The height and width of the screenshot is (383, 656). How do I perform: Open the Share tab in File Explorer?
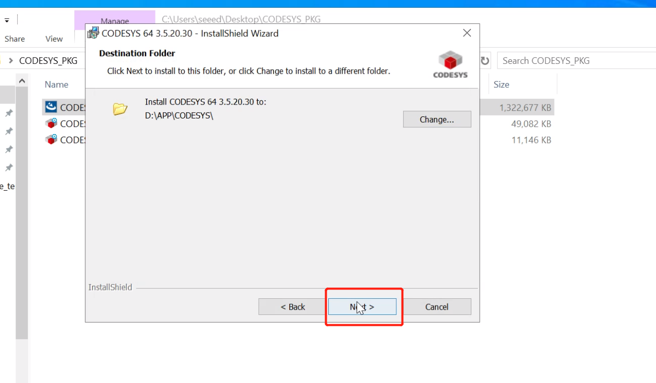click(x=15, y=39)
